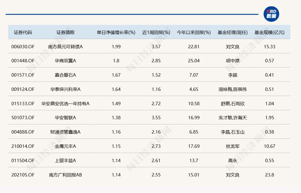The image size is (301, 193).
Task: Click daily growth value 1.99
Action: [116, 47]
